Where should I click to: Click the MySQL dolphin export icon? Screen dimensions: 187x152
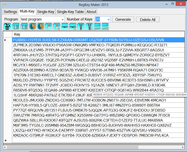point(33,26)
